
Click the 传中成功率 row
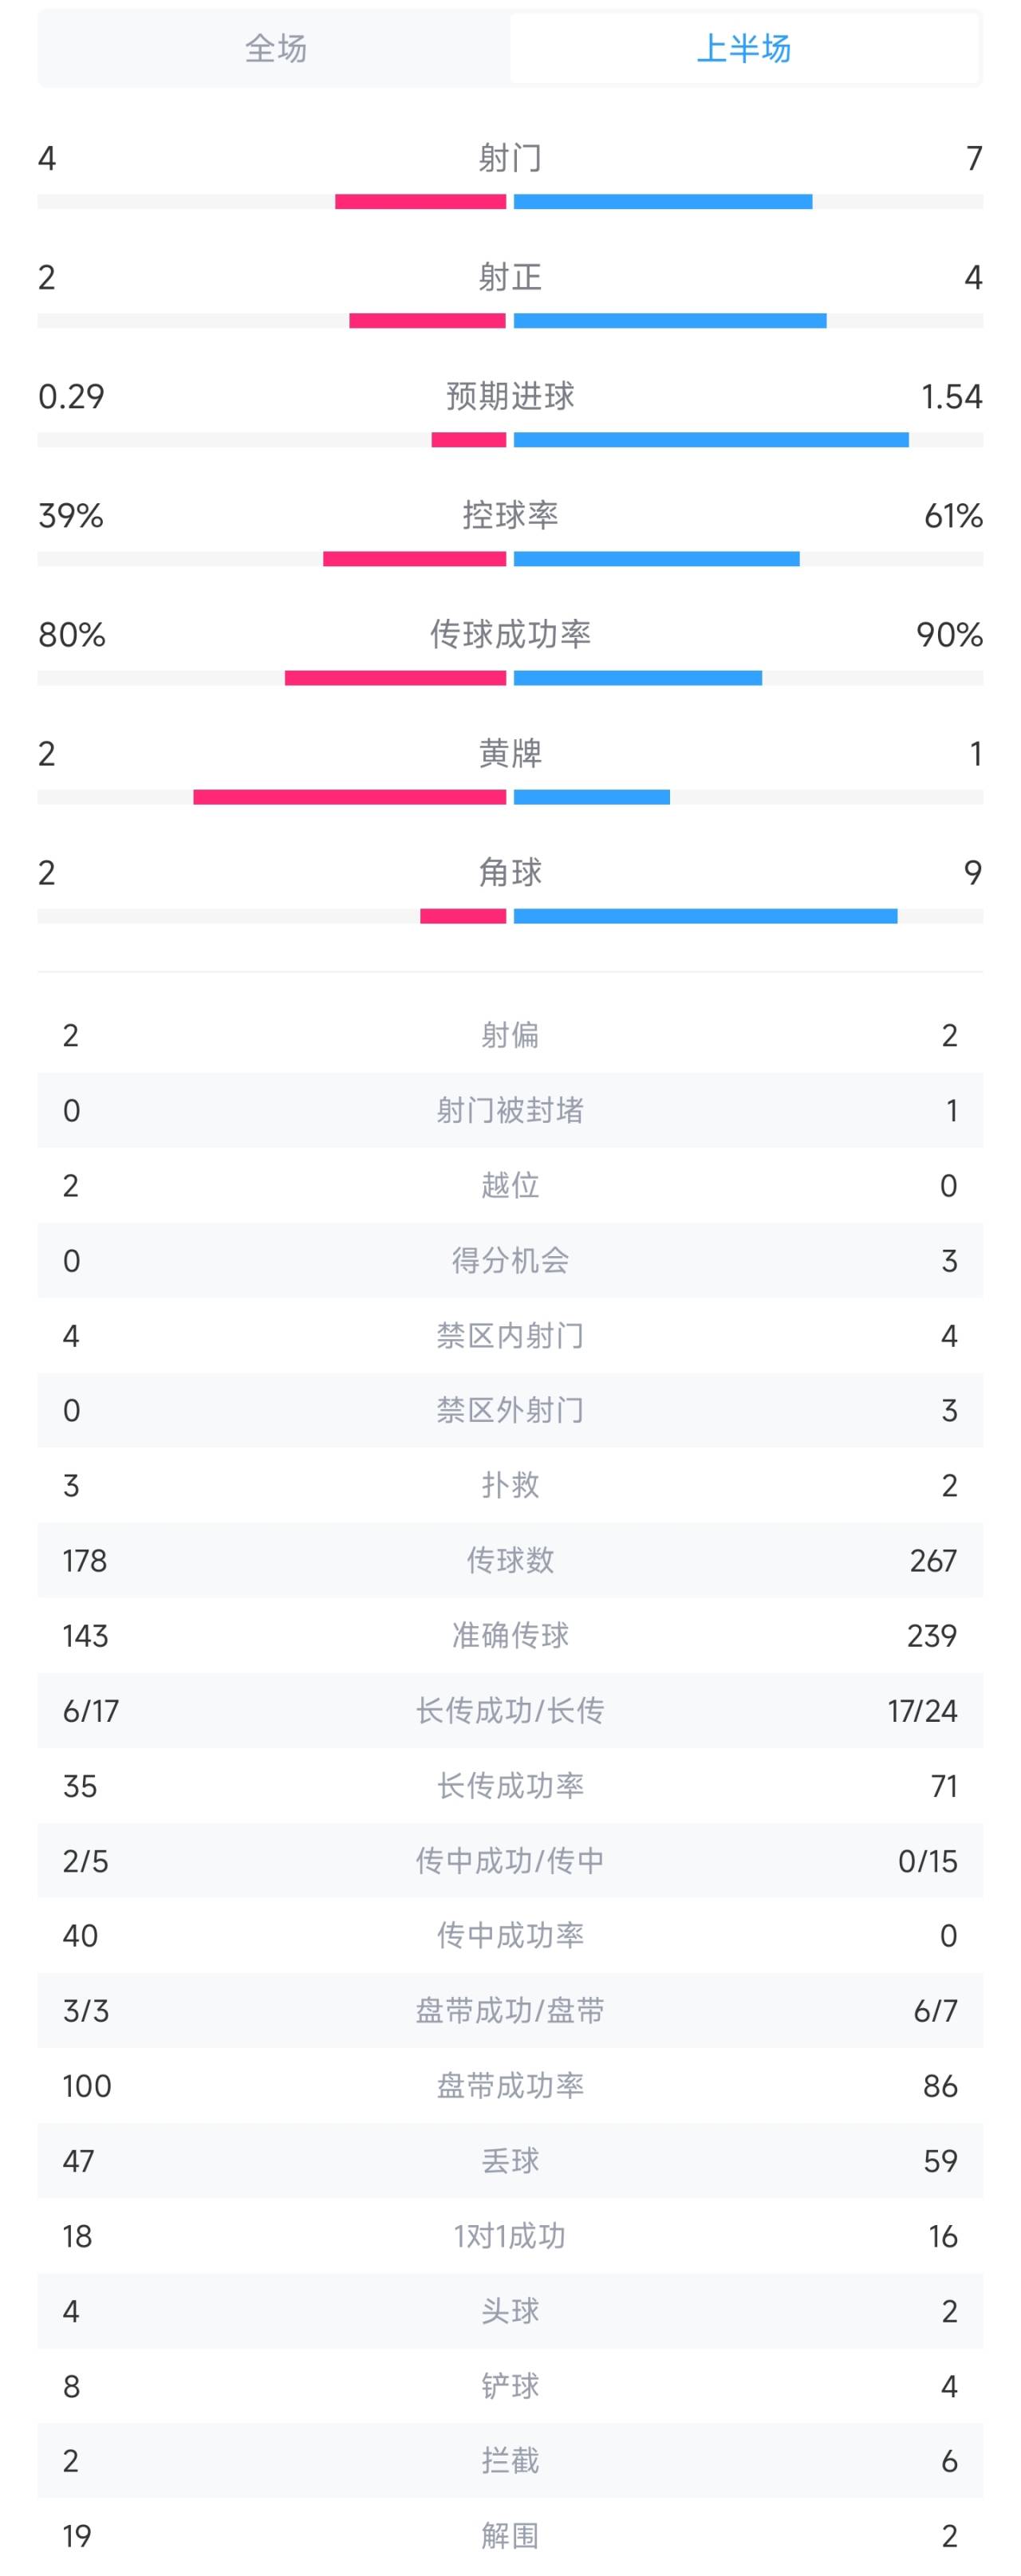click(x=510, y=1935)
